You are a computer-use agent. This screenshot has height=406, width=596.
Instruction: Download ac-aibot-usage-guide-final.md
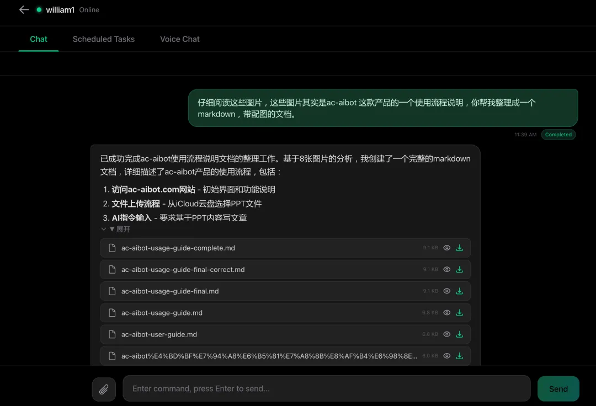[460, 291]
